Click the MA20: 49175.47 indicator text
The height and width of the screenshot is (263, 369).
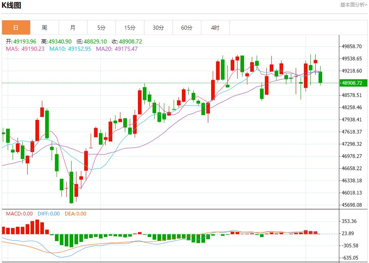pos(117,49)
